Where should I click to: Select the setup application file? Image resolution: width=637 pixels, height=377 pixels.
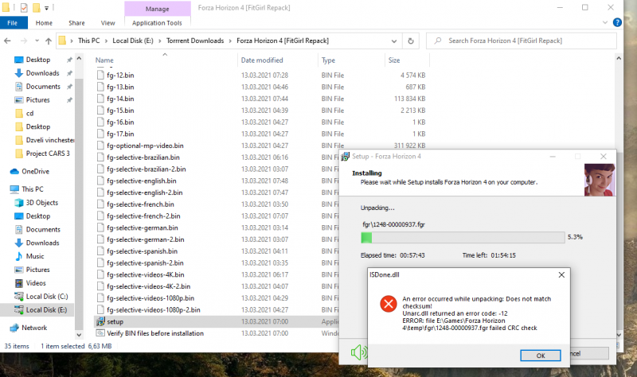pyautogui.click(x=116, y=321)
